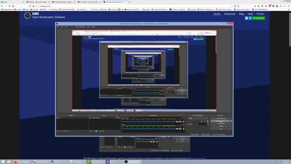Viewport: 291px width, 164px height.
Task: Open the Help link on the OBS website
Action: pyautogui.click(x=250, y=14)
